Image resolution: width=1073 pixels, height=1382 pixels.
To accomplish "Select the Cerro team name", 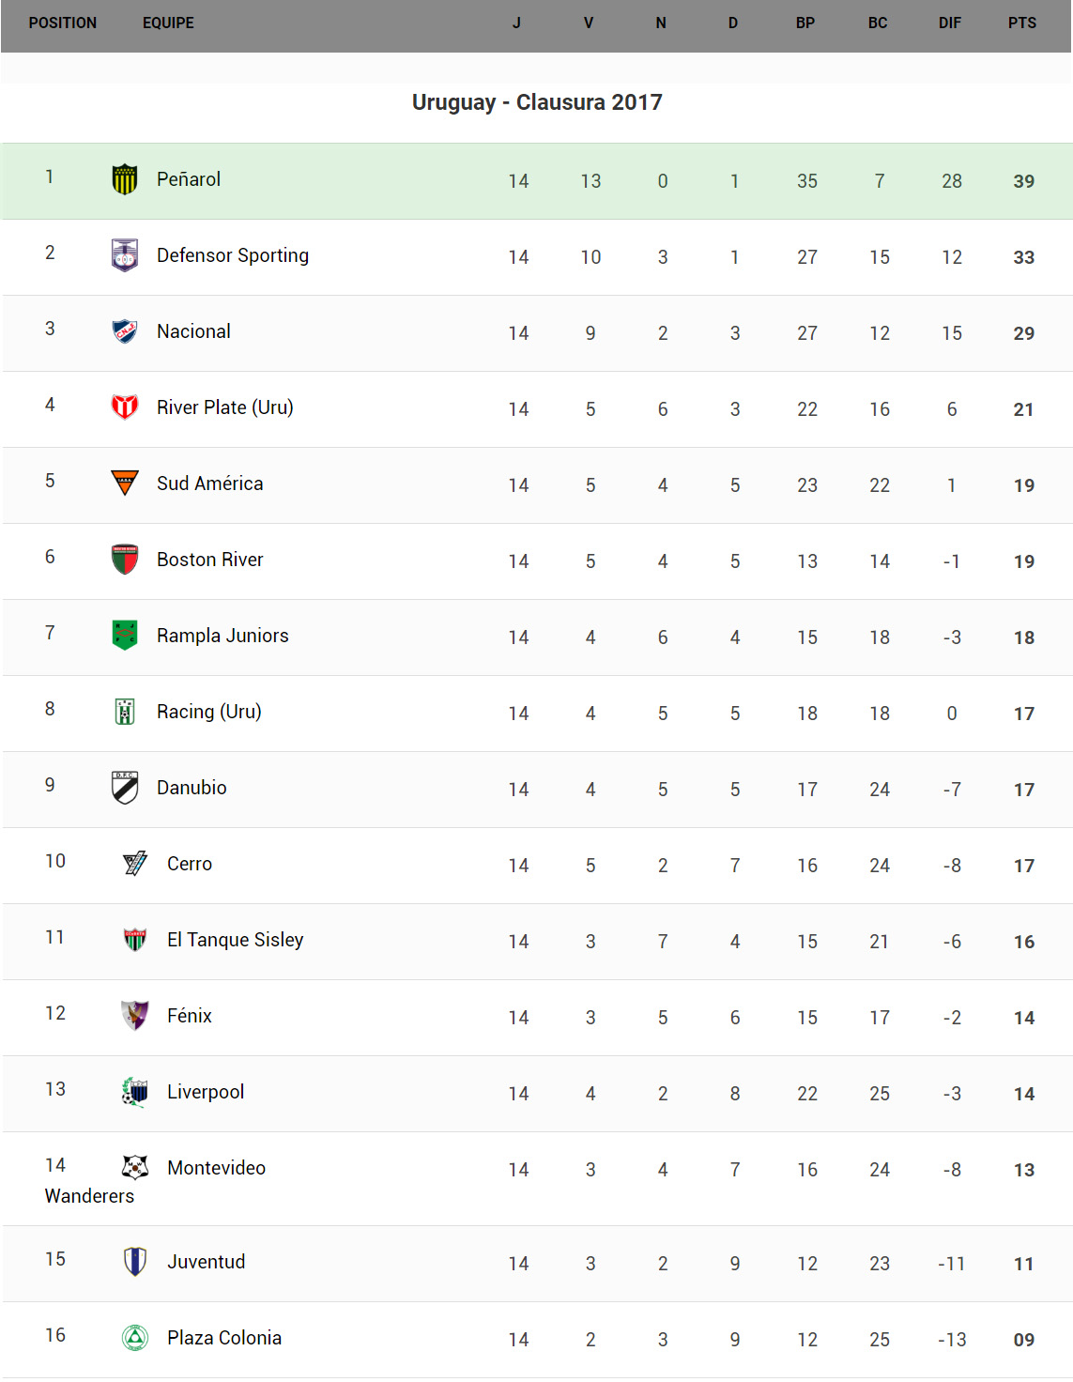I will point(190,864).
